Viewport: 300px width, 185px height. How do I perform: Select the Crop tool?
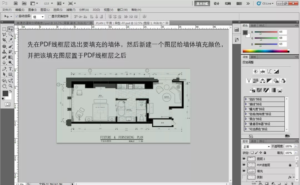[x=4, y=40]
